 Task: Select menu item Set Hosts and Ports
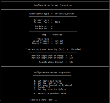tap(47, 81)
